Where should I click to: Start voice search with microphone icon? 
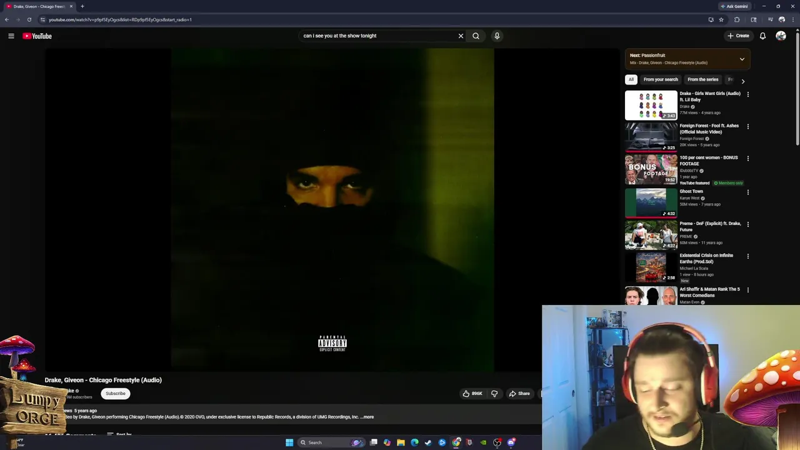497,36
